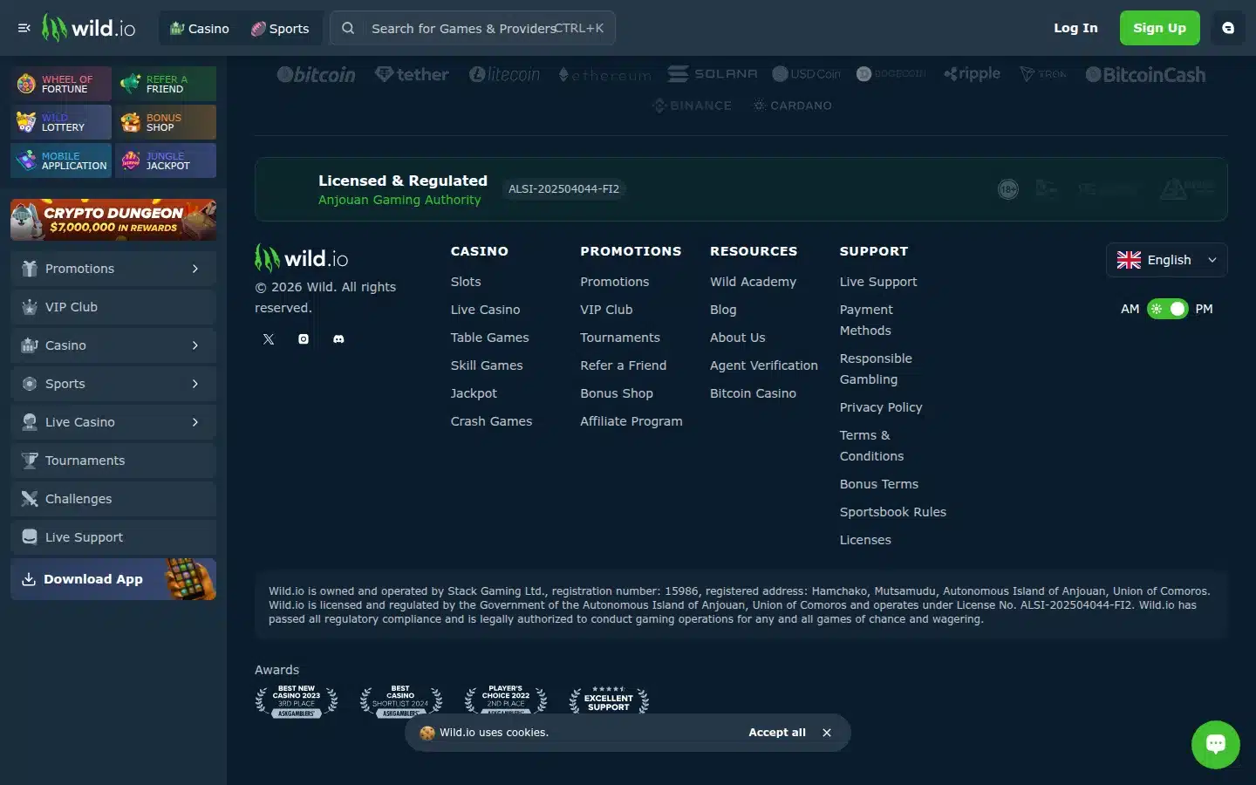Open the Bitcoin Casino footer link
The height and width of the screenshot is (785, 1256).
point(753,393)
